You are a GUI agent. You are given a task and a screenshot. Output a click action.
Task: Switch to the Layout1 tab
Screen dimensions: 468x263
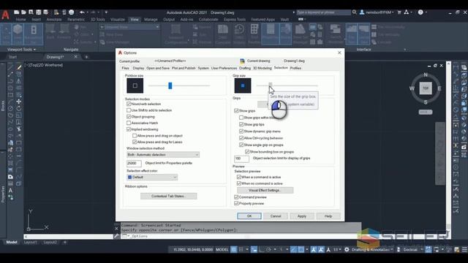(x=30, y=242)
